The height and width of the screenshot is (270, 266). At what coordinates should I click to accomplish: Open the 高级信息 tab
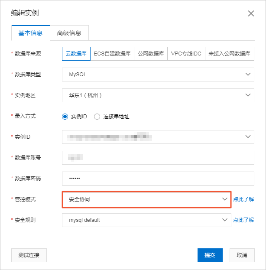69,33
